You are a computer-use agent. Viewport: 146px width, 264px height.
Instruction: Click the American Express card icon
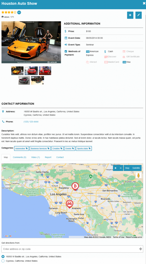(88, 52)
